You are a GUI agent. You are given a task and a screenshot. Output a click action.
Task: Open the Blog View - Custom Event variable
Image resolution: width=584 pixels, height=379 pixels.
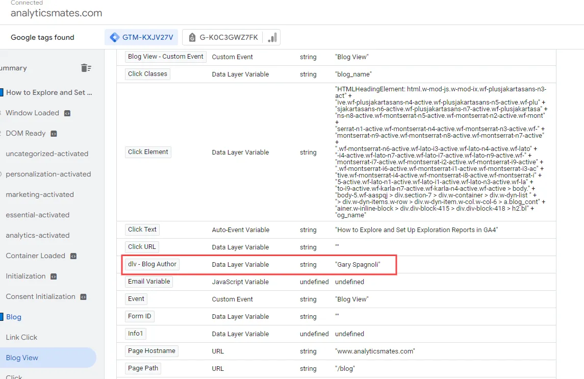click(x=166, y=57)
